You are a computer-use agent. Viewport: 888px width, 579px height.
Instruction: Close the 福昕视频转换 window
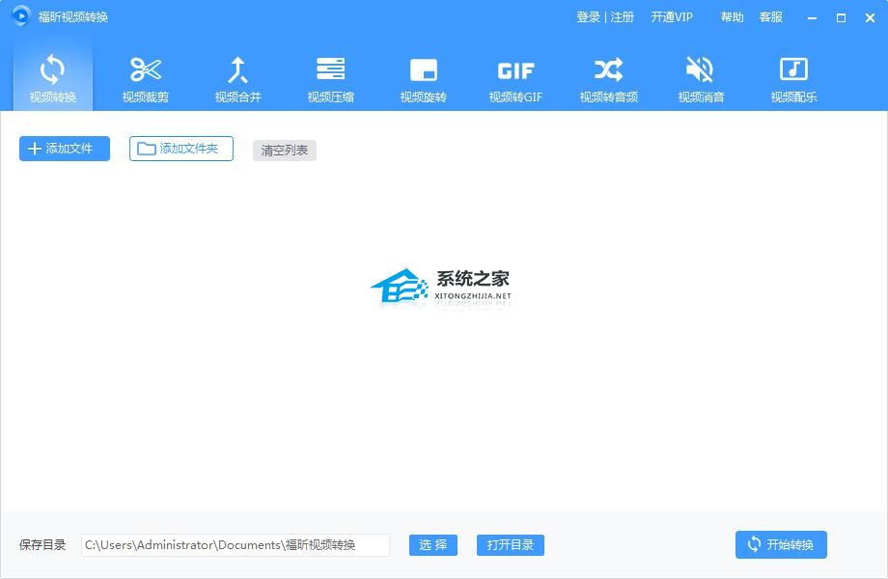click(870, 18)
